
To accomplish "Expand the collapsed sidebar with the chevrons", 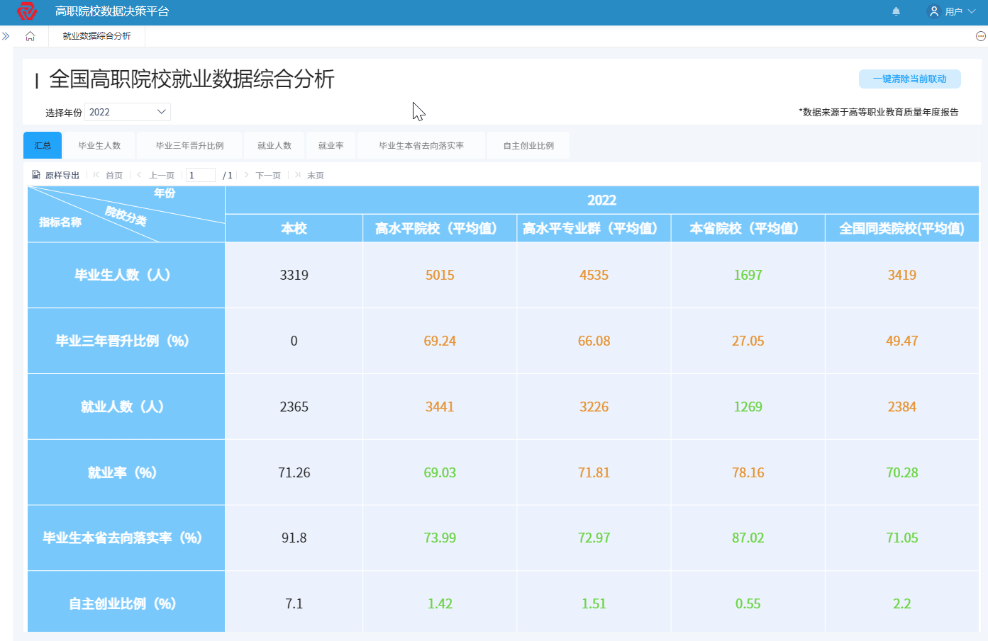I will click(x=7, y=35).
